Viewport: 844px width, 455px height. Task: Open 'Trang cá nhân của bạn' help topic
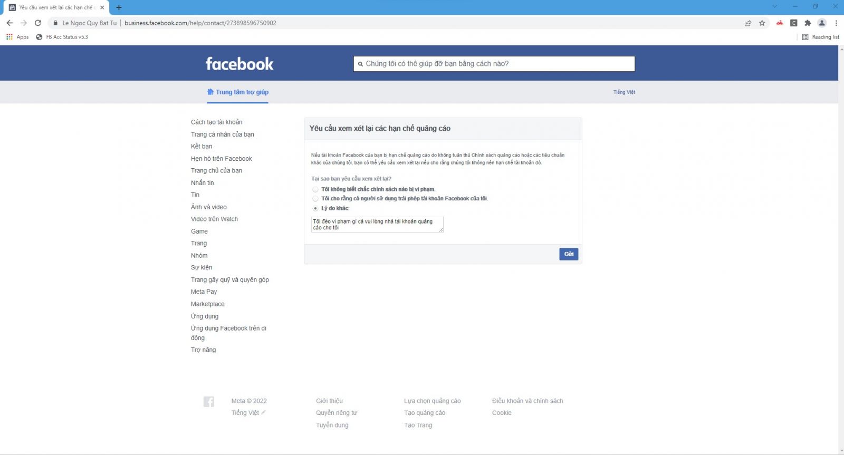click(x=223, y=134)
